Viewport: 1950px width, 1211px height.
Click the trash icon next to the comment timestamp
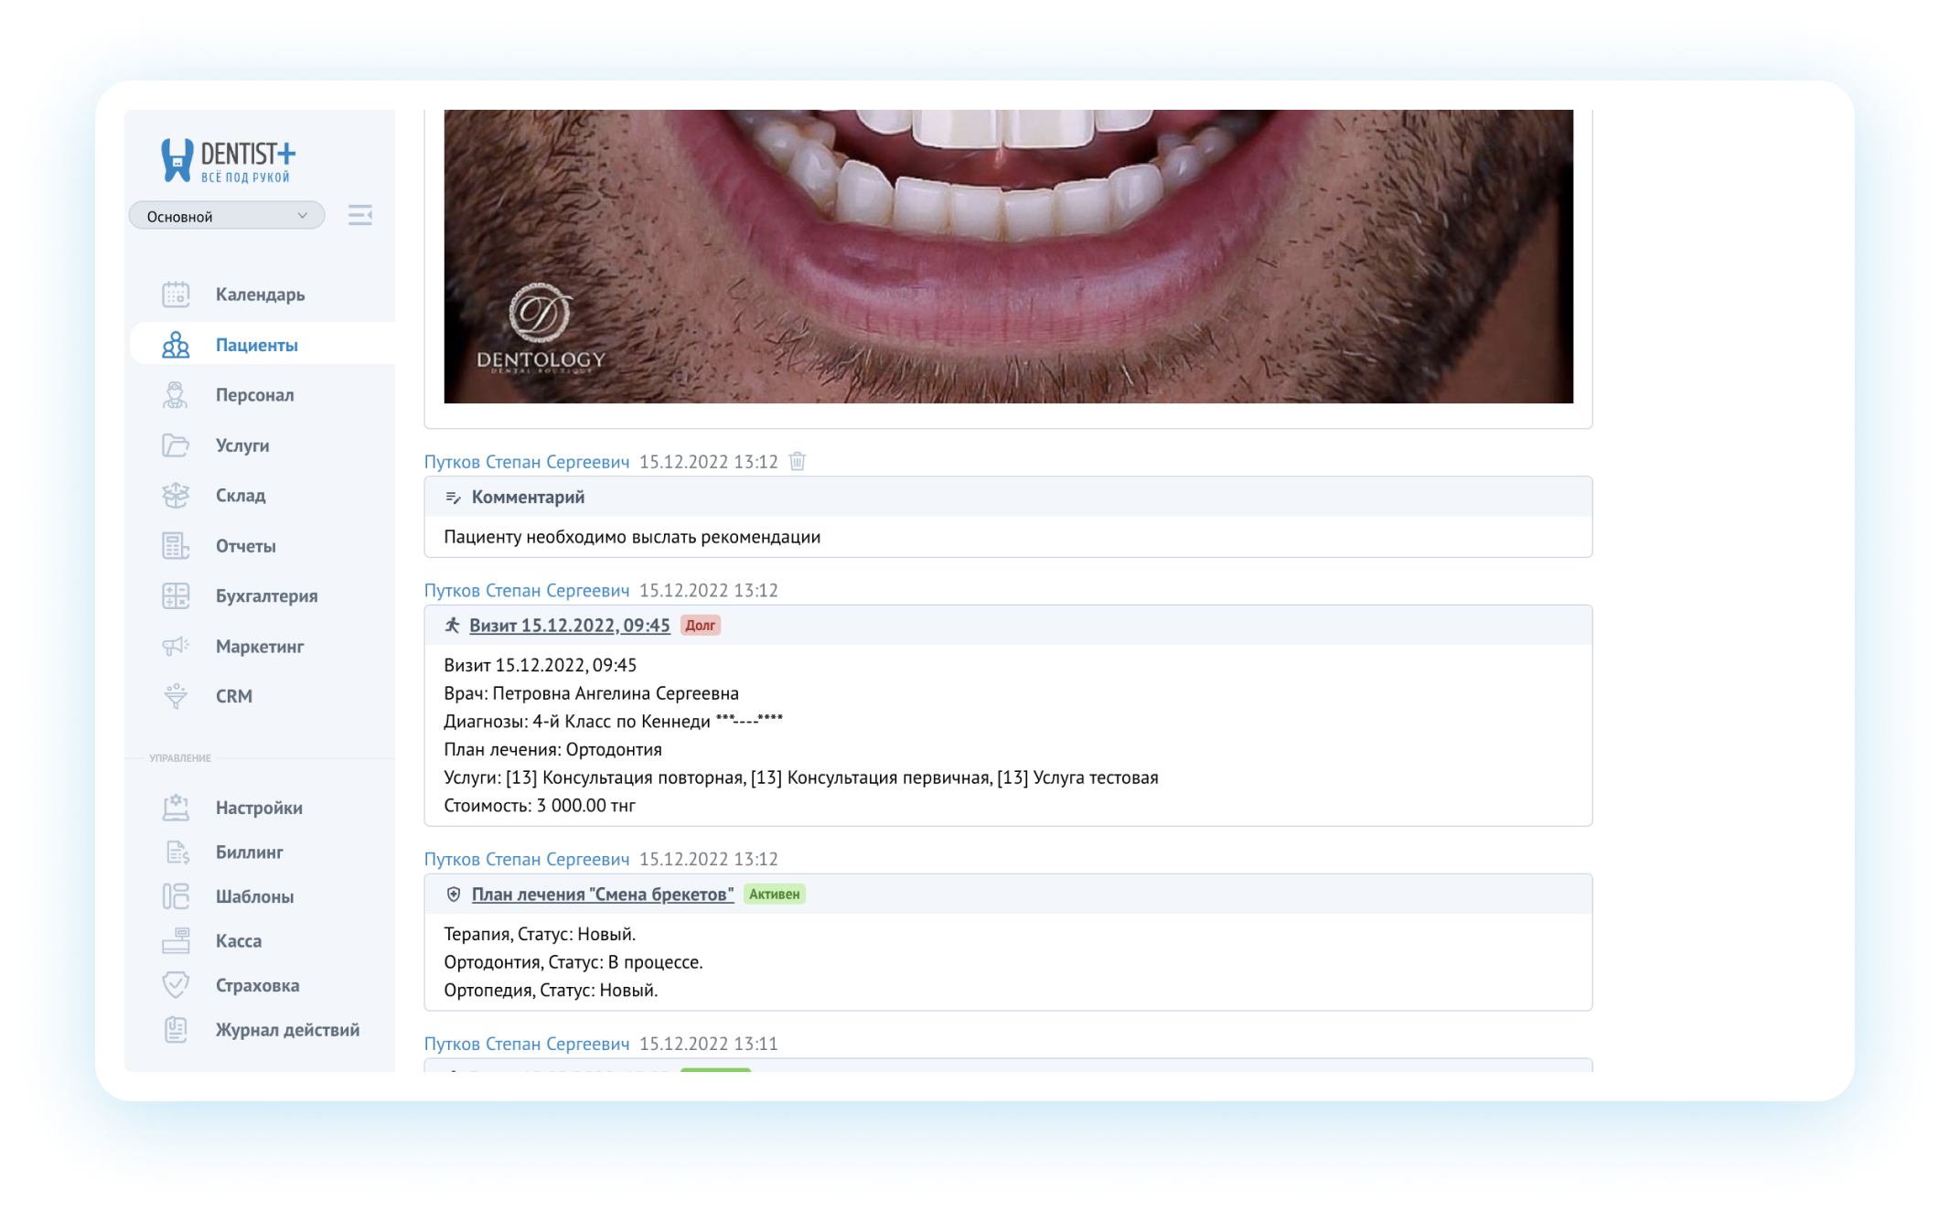[797, 462]
